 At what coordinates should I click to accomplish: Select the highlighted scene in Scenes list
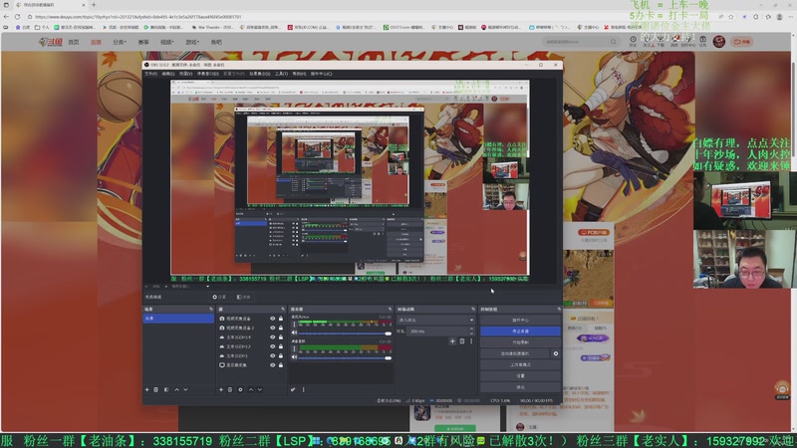[x=178, y=319]
